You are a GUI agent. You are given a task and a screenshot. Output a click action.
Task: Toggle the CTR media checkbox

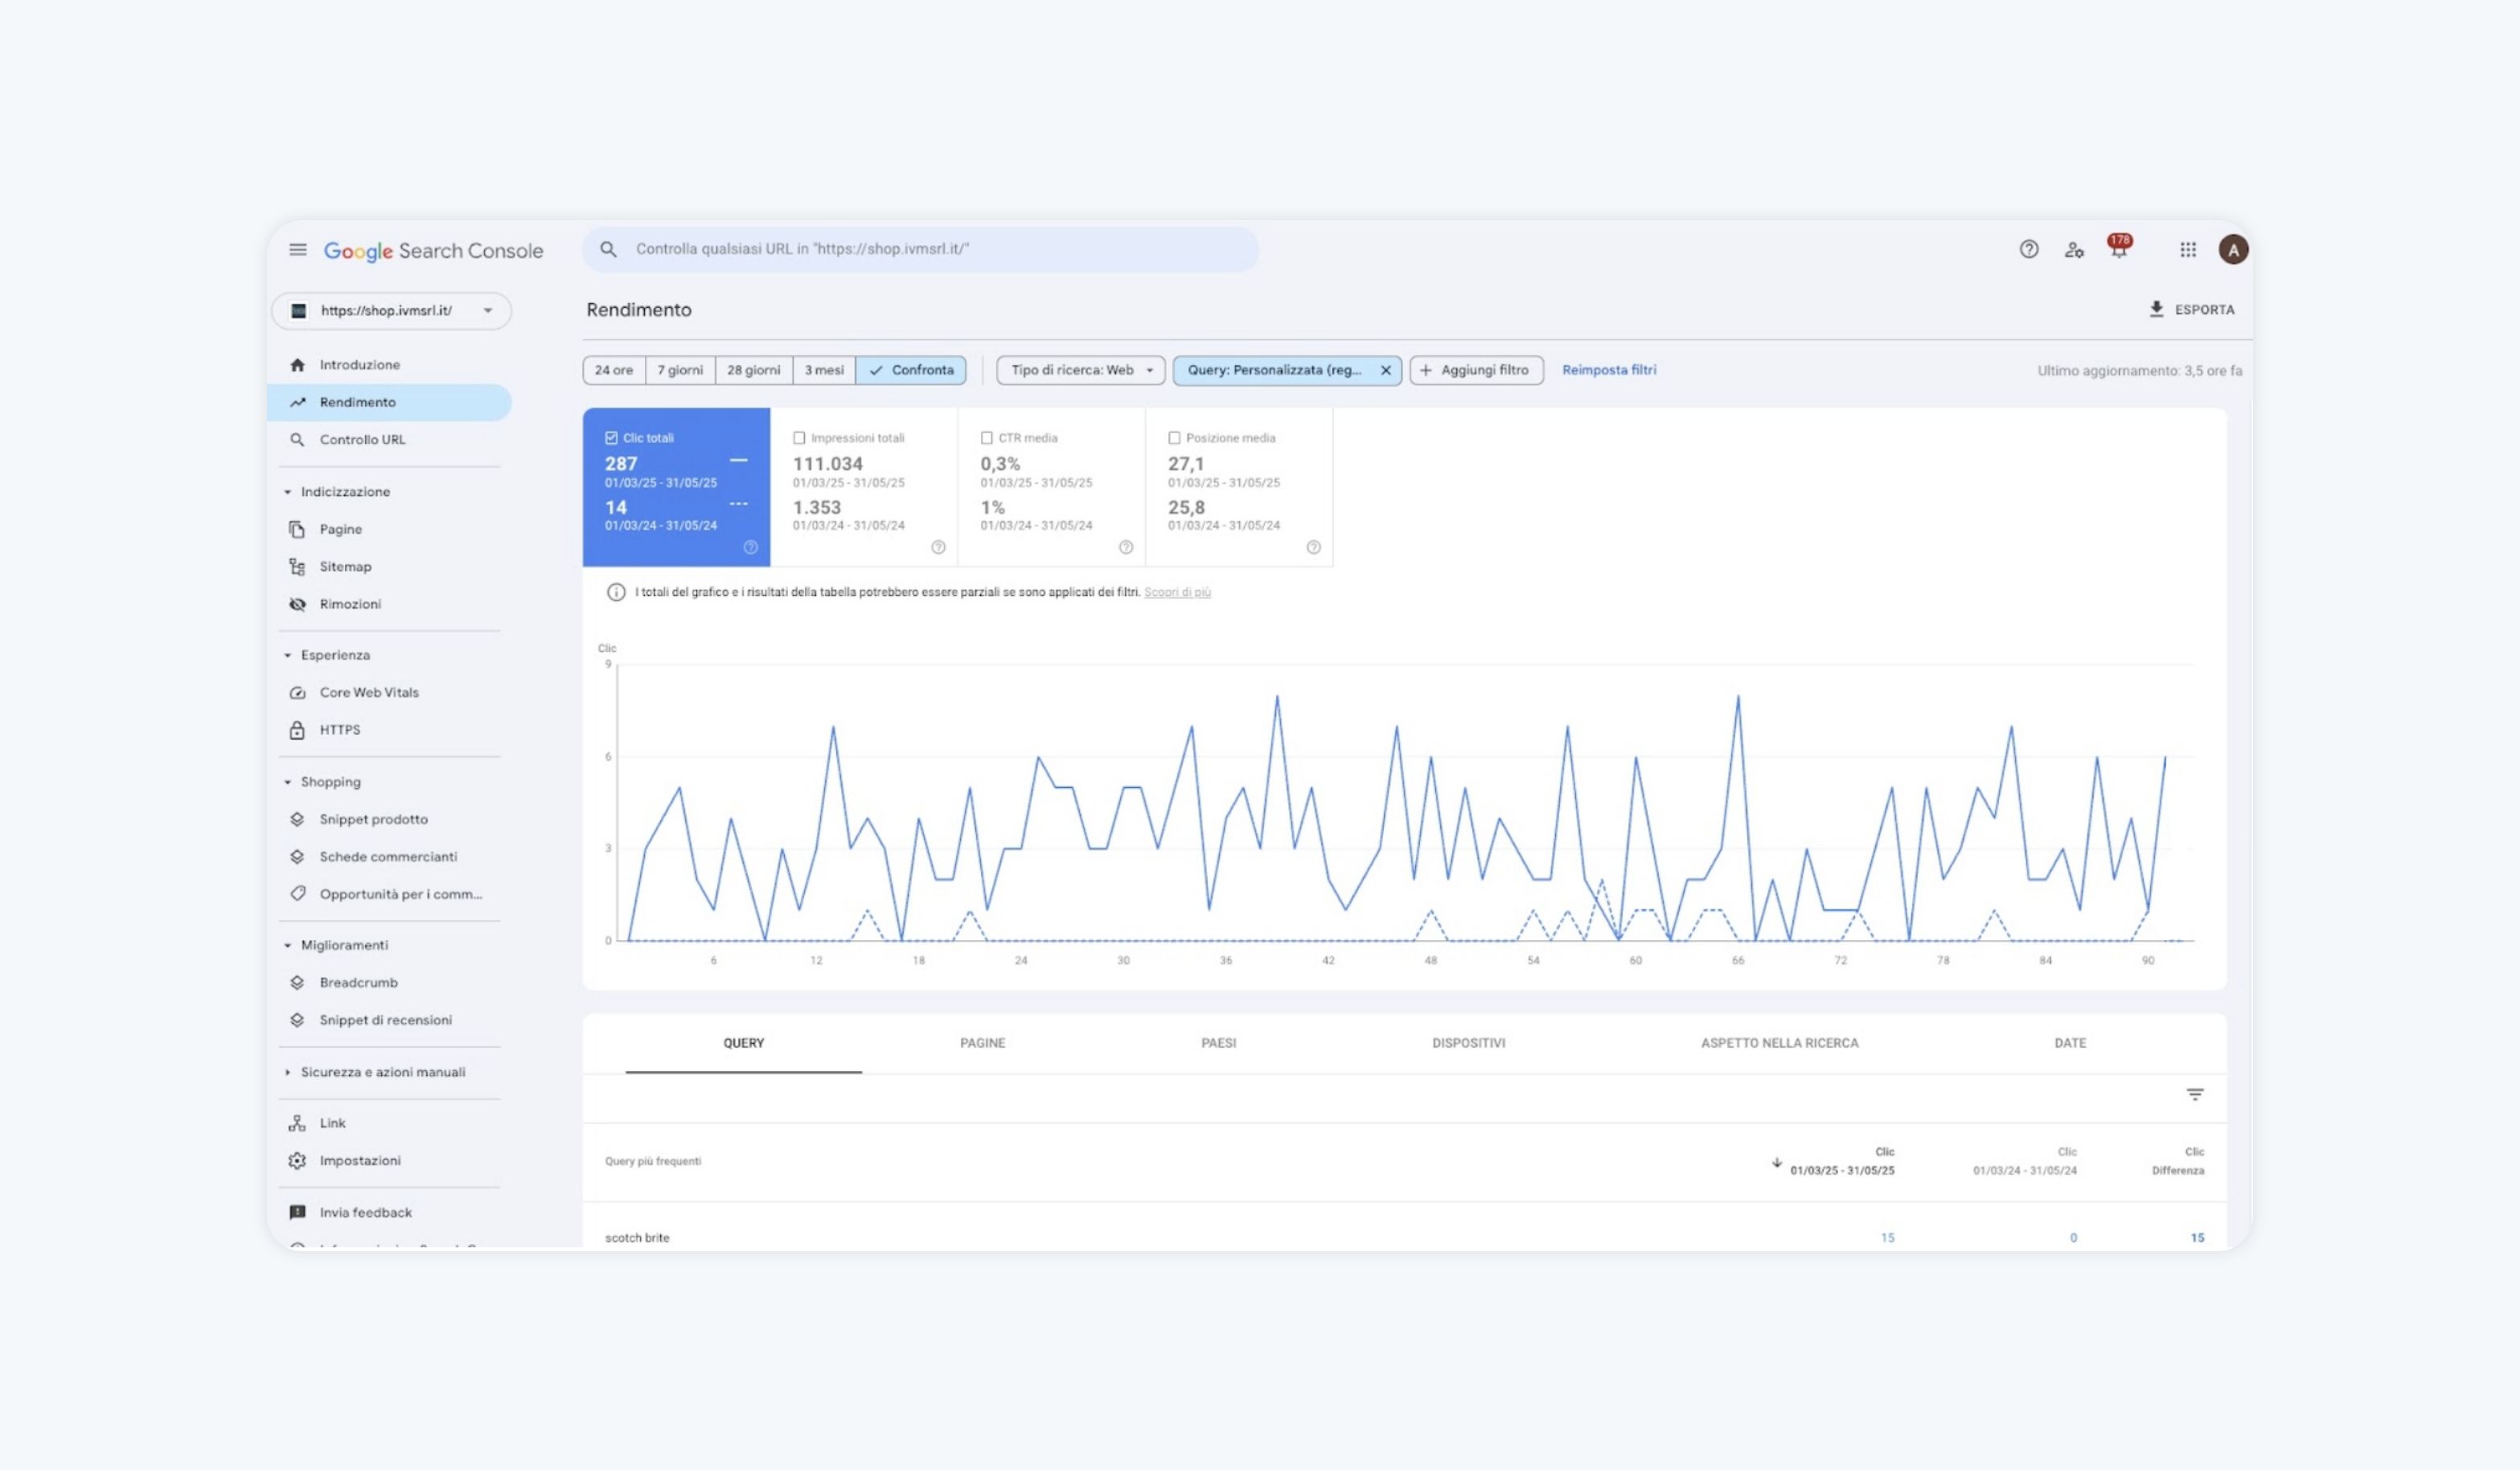(x=986, y=438)
